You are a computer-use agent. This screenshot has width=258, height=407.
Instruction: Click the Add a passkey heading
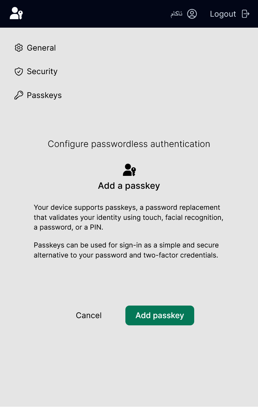coord(129,186)
